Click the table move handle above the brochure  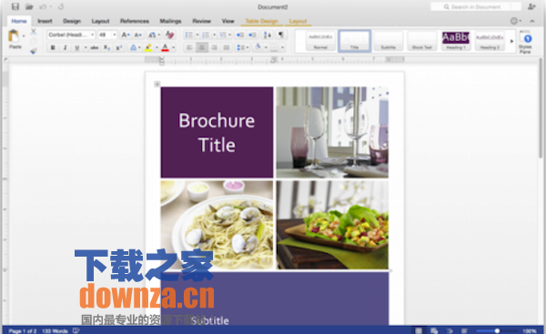[x=157, y=84]
